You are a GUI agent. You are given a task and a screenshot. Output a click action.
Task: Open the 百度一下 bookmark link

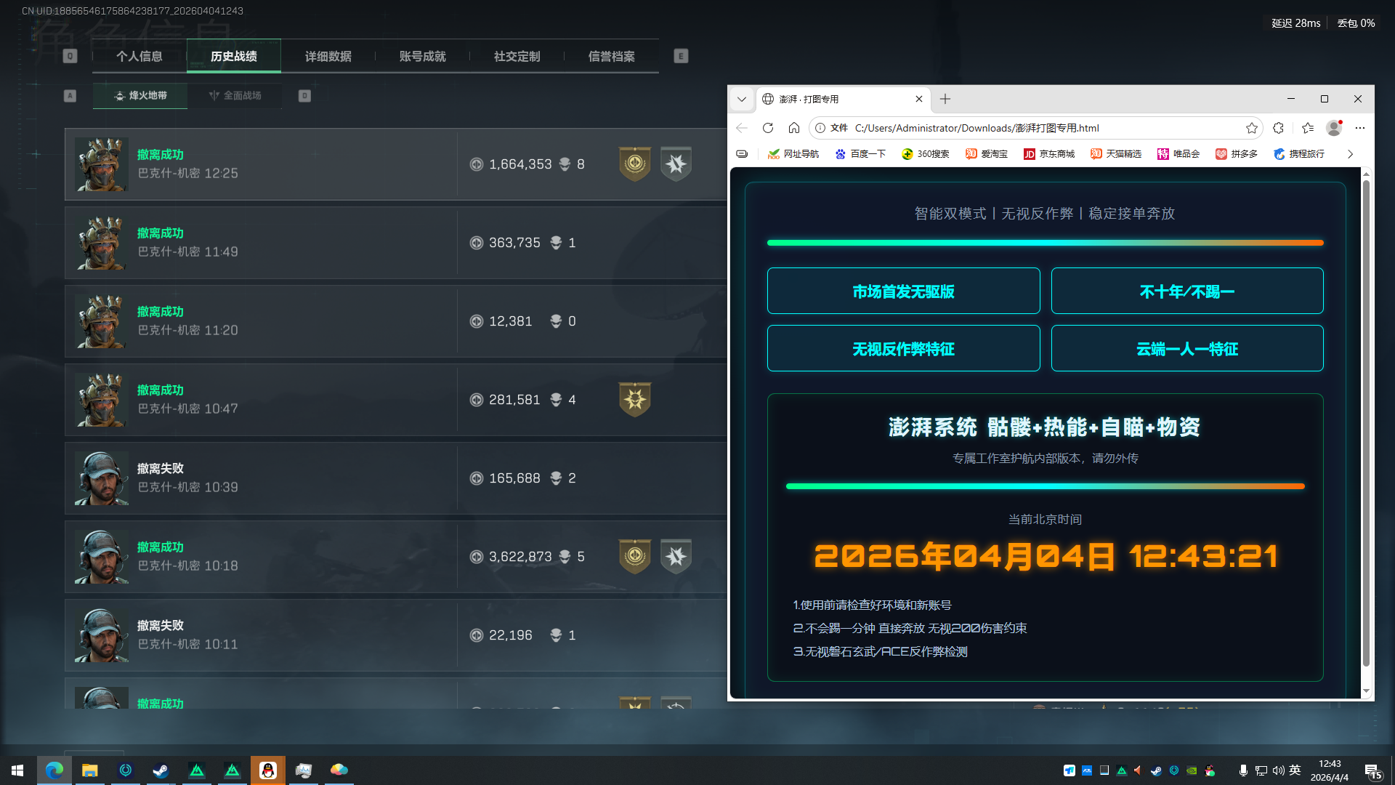[x=860, y=154]
